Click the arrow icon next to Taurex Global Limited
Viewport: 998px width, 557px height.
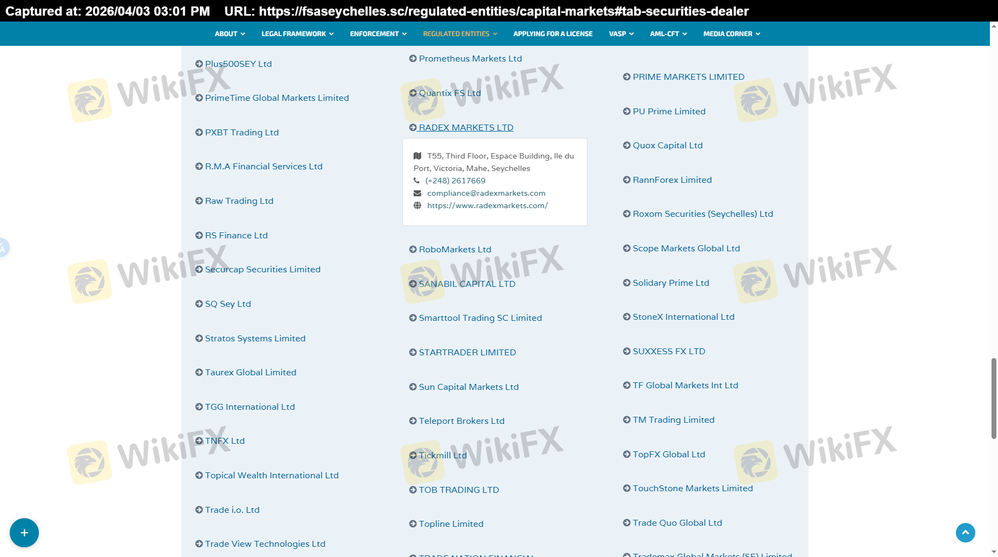[x=199, y=372]
